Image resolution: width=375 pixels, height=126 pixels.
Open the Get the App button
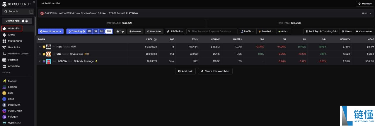click(17, 21)
